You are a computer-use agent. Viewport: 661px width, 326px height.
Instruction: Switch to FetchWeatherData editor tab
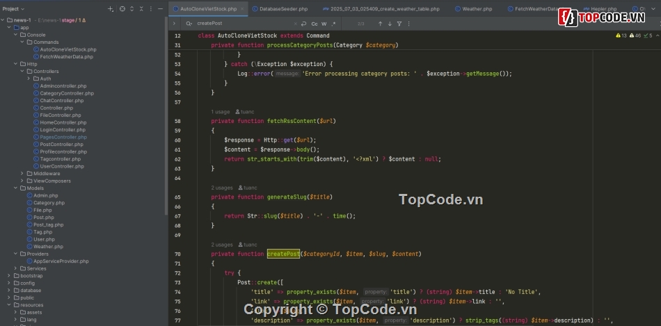(532, 9)
